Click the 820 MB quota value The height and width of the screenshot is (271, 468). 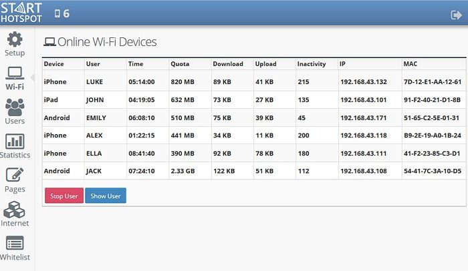[183, 81]
